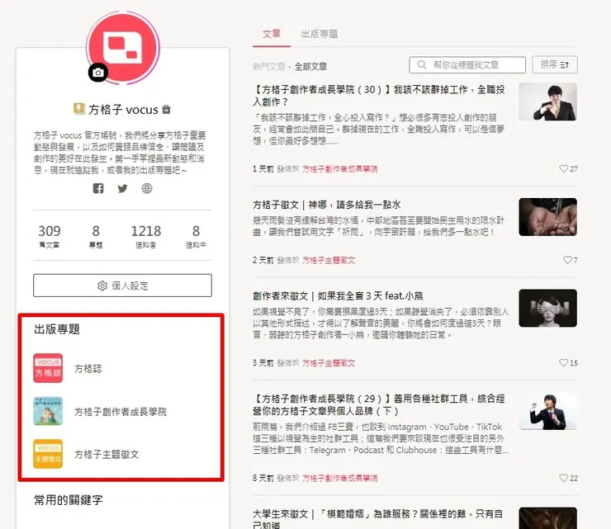
Task: Open 個人設定 personal settings button
Action: [x=122, y=286]
